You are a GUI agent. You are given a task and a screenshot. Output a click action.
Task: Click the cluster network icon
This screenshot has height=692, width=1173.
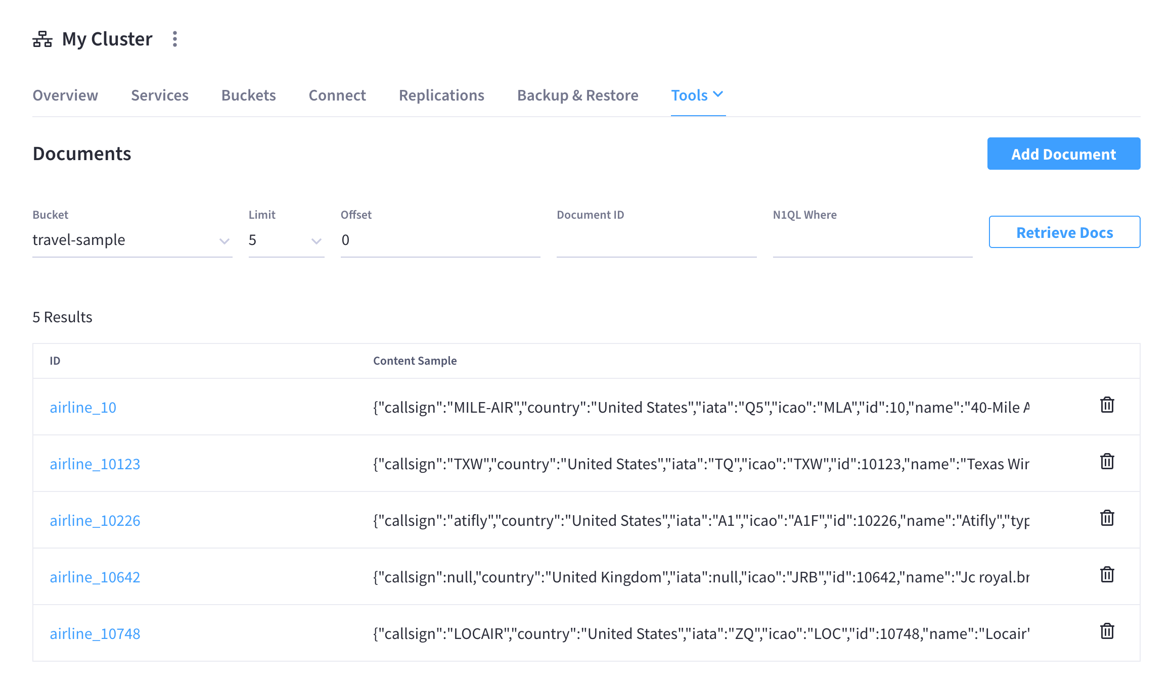point(42,39)
